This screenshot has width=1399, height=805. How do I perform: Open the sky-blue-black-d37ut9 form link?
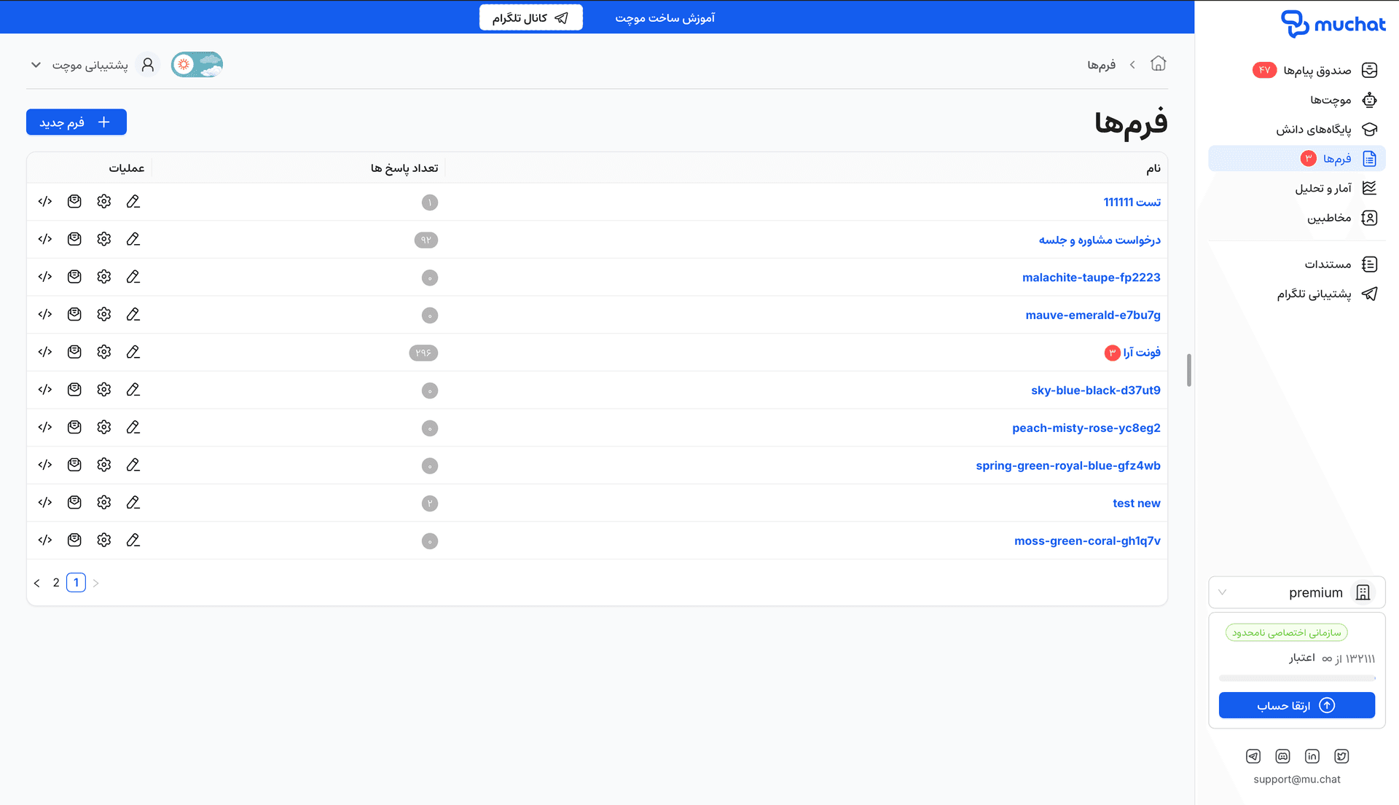[1095, 390]
